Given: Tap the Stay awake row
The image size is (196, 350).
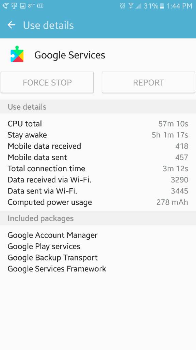Looking at the screenshot, I should click(98, 135).
